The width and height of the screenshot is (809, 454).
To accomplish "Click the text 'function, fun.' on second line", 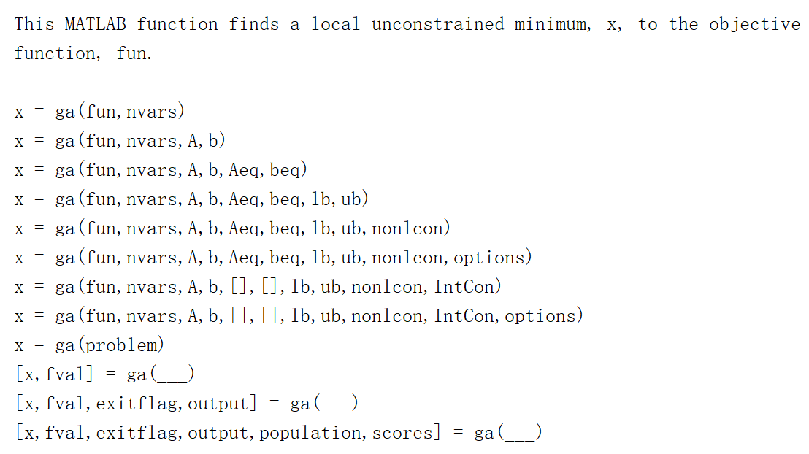I will (83, 53).
